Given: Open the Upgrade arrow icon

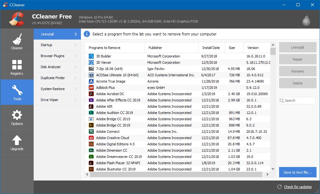Looking at the screenshot, I should click(x=17, y=140).
